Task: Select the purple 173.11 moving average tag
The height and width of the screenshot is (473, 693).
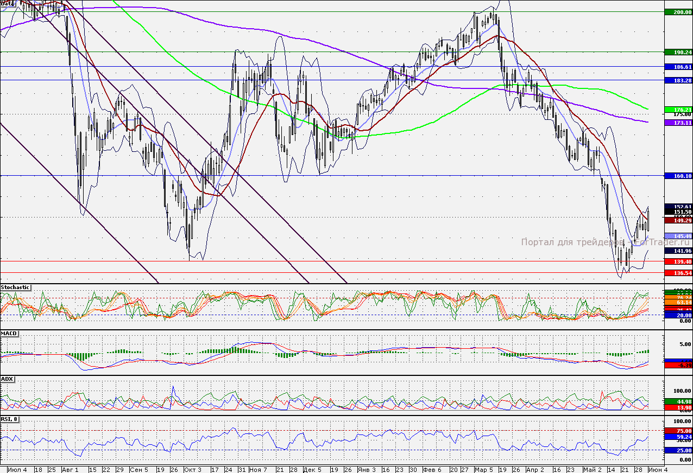Action: tap(678, 123)
